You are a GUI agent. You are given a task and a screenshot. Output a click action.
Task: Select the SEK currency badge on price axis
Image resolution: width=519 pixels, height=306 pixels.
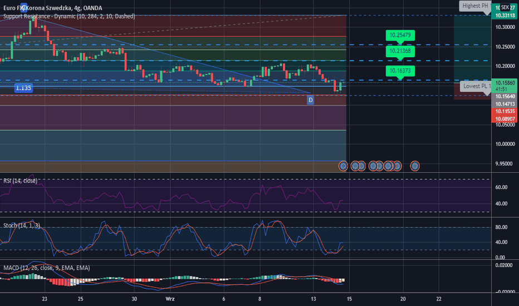[505, 7]
